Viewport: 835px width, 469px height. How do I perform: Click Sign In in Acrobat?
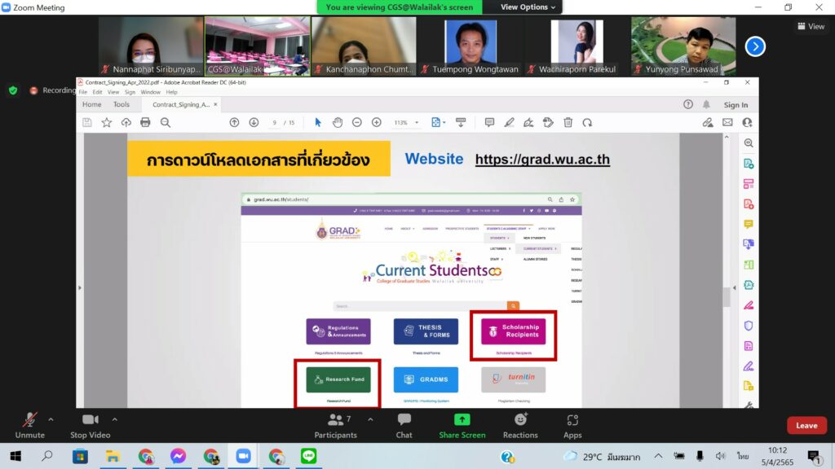coord(736,105)
